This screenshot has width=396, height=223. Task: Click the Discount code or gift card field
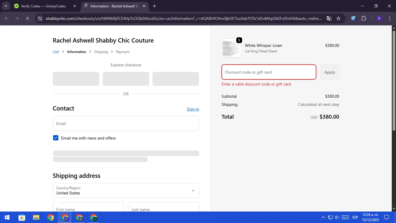click(269, 72)
